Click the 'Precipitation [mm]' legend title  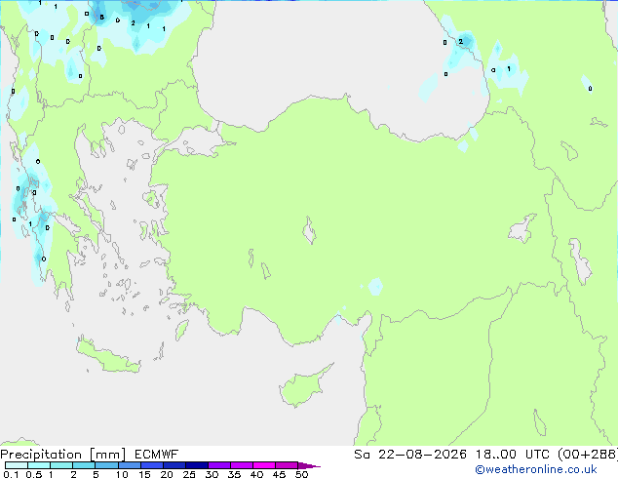(x=63, y=455)
